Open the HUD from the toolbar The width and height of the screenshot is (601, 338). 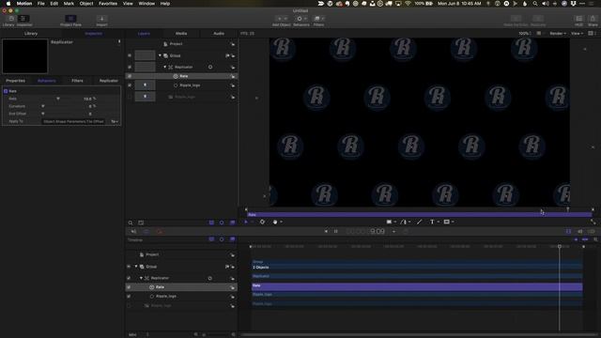578,19
